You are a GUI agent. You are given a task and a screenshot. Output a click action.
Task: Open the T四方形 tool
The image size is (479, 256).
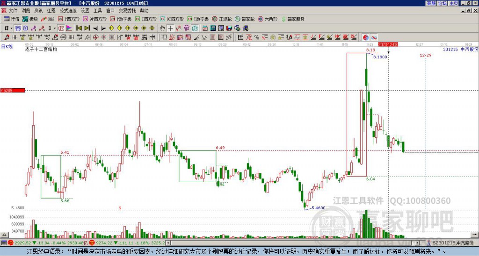(146, 19)
